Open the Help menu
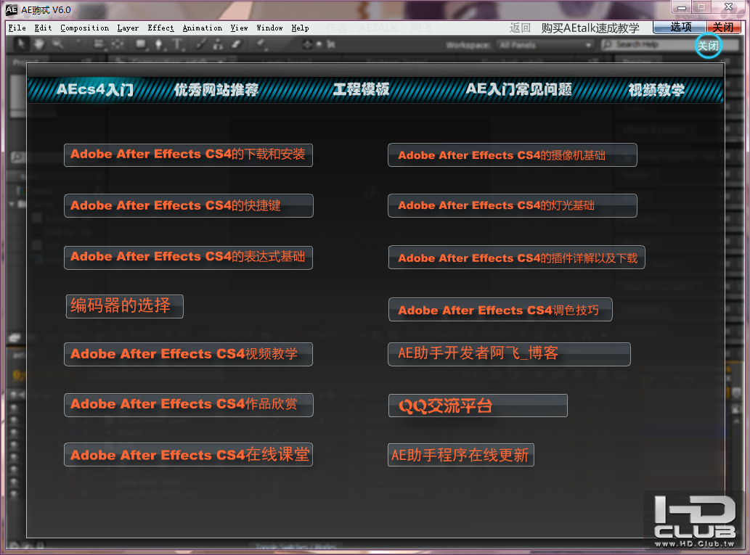 click(301, 28)
